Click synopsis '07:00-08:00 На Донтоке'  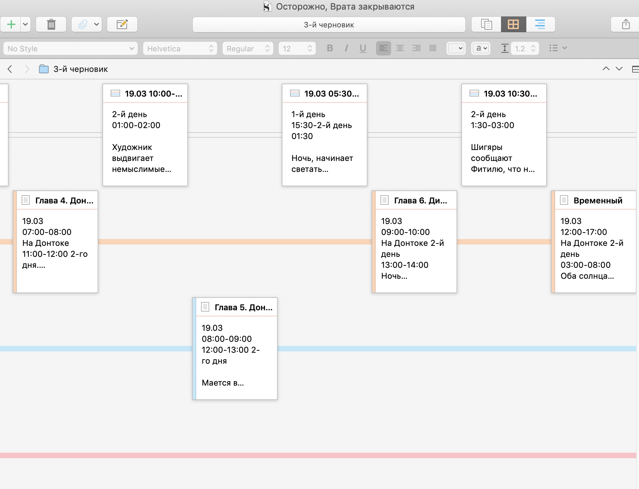point(47,238)
